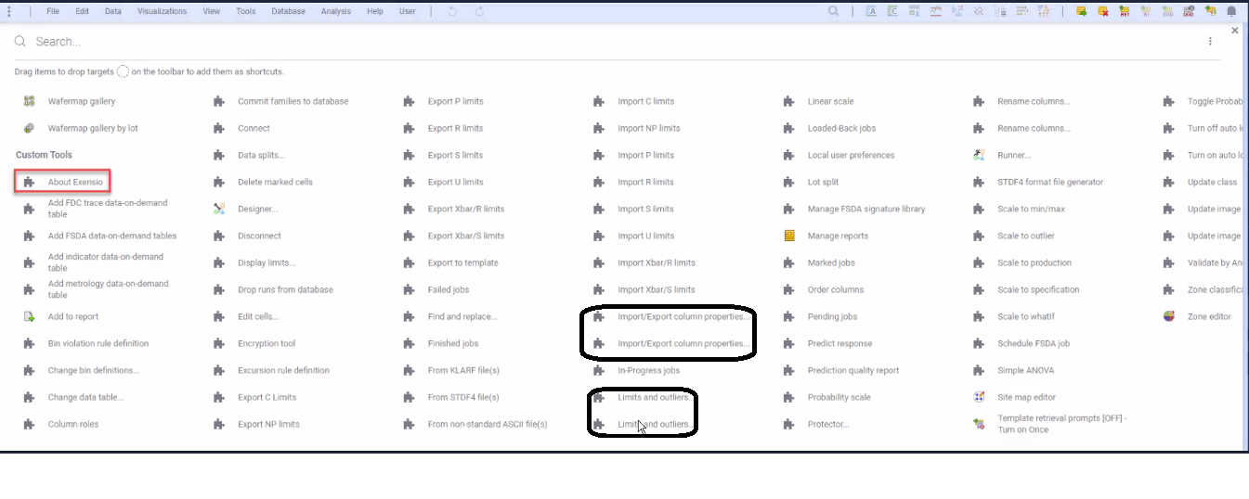This screenshot has width=1249, height=499.
Task: Click the undo arrow in the menu bar
Action: click(452, 11)
